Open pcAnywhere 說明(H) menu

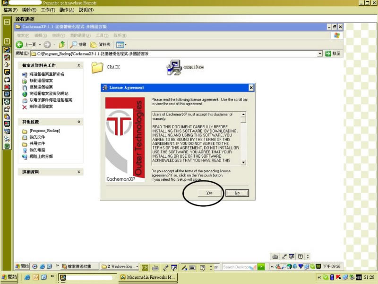(x=86, y=10)
